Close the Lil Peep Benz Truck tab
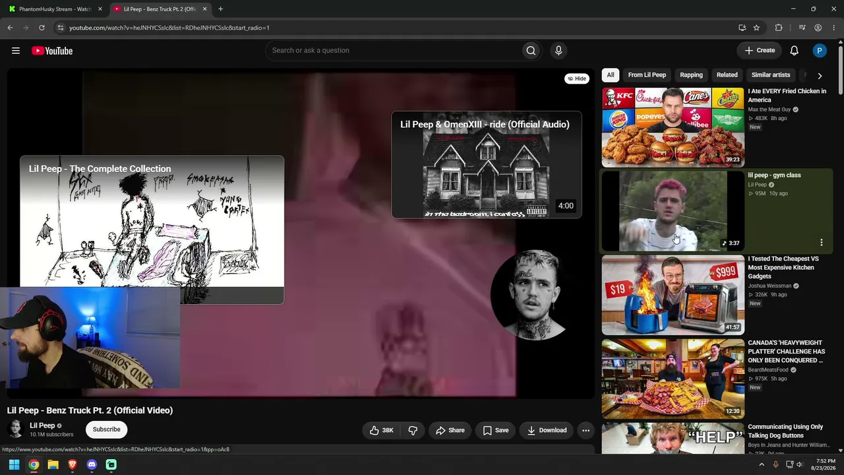Image resolution: width=844 pixels, height=475 pixels. 204,9
